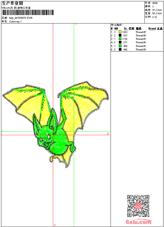Click the black swatch beside 271 stitches

pos(120,42)
